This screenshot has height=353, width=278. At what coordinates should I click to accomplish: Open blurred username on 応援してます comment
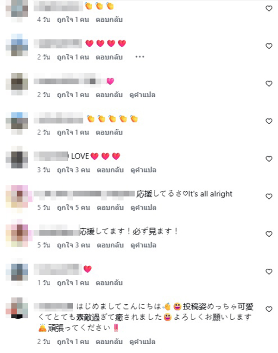click(57, 231)
